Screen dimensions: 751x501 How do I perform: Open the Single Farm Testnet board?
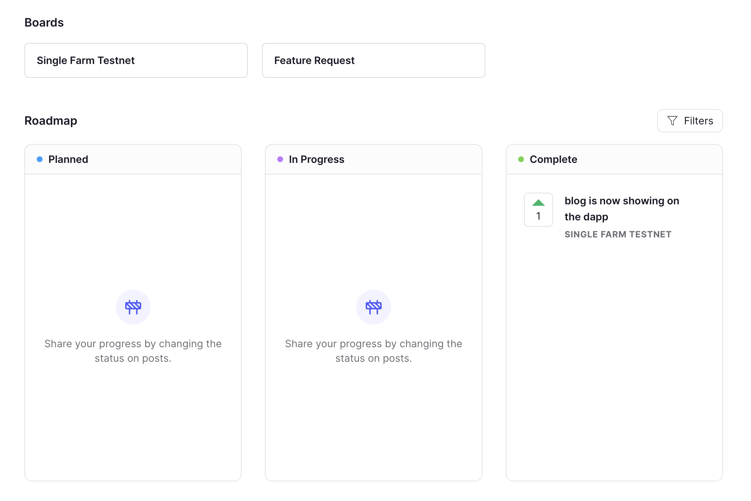point(136,60)
